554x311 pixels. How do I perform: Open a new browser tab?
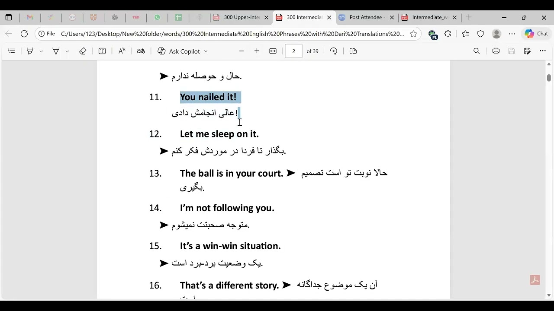(469, 18)
